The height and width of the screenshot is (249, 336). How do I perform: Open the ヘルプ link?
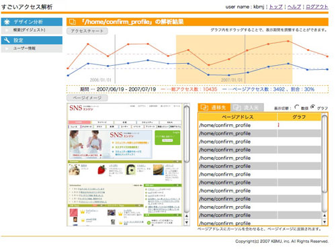294,7
